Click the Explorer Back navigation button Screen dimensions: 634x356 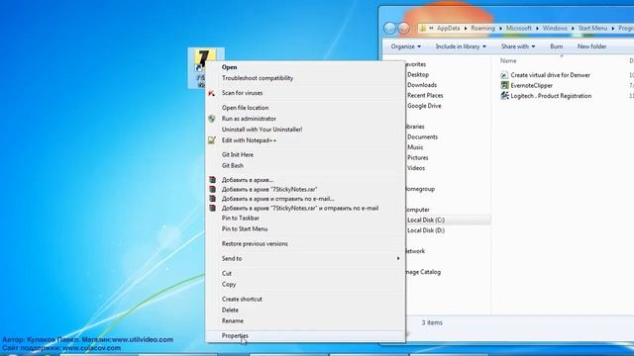coord(389,29)
